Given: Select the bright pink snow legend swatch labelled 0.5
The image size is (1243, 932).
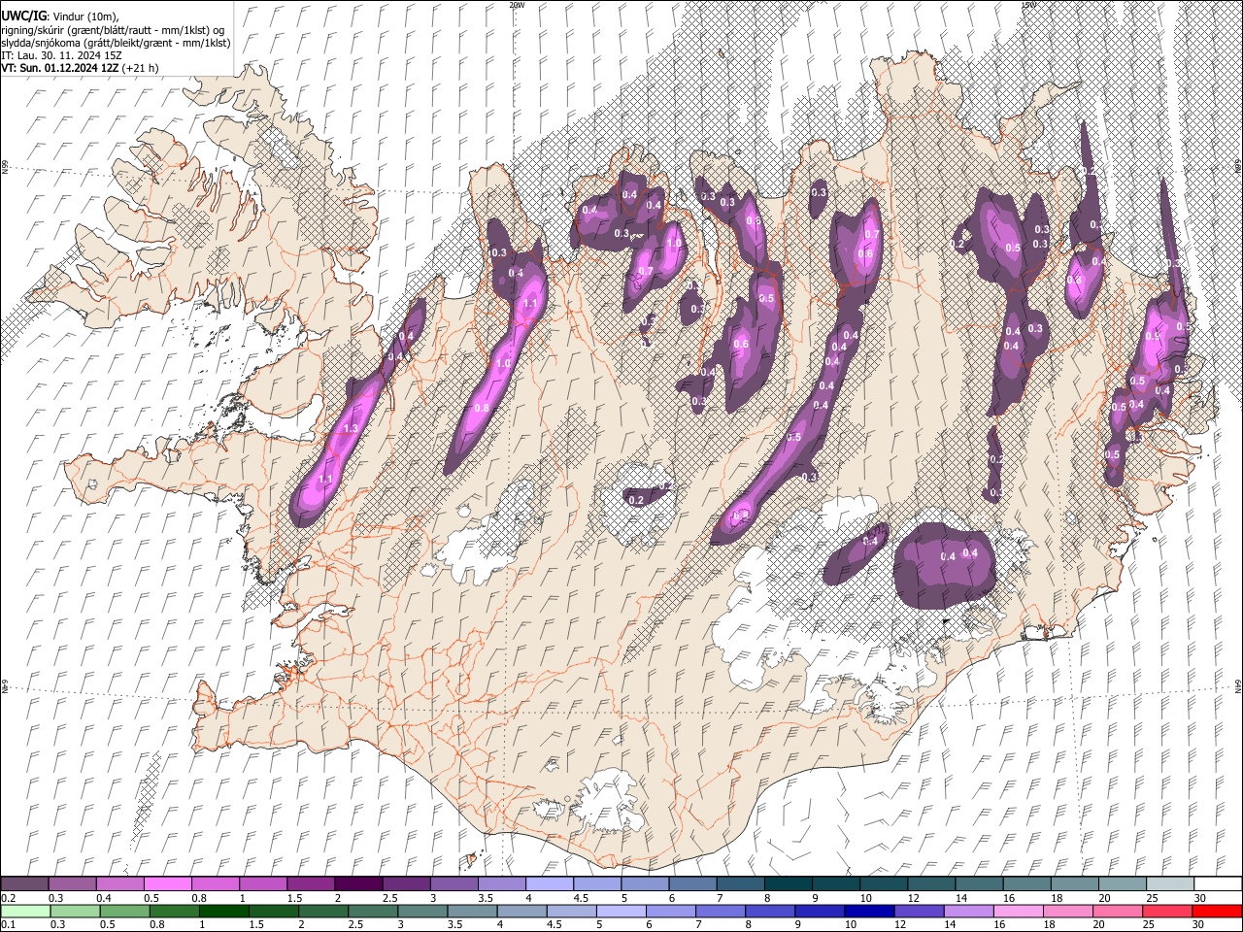Looking at the screenshot, I should coord(168,884).
